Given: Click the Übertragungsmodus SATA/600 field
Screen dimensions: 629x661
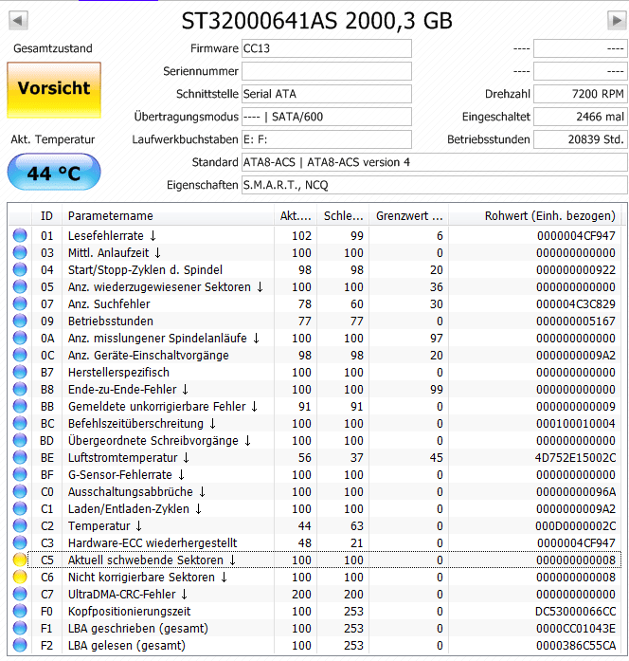Looking at the screenshot, I should (326, 117).
